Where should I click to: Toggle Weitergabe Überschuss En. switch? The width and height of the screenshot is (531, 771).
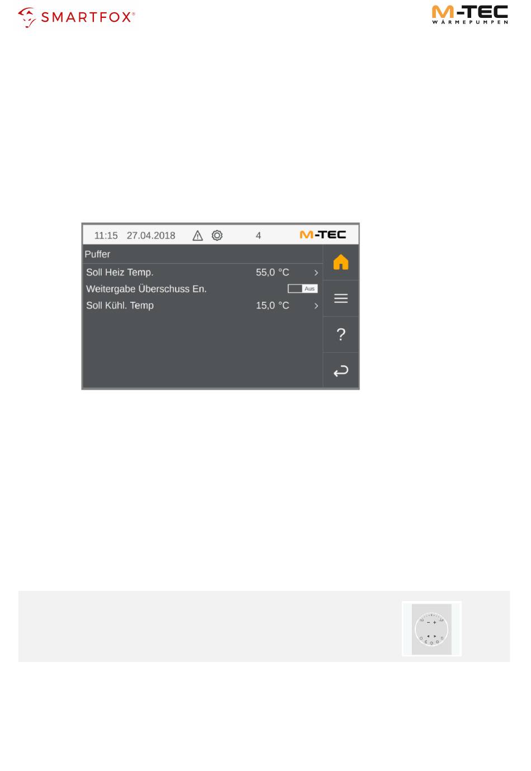tap(302, 288)
